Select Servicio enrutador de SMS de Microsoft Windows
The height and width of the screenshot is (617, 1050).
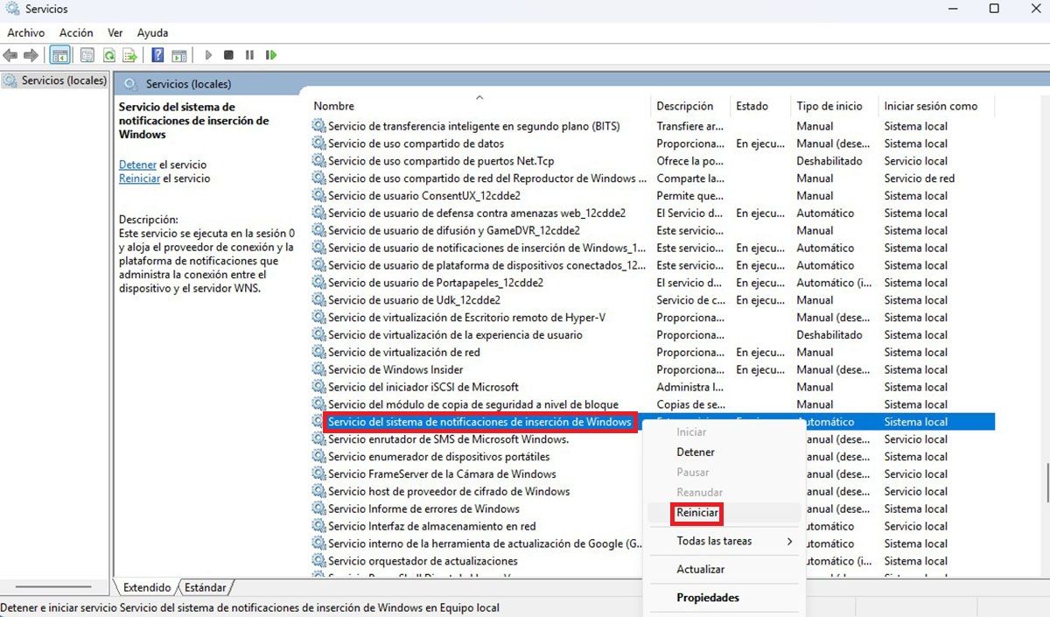(x=448, y=439)
